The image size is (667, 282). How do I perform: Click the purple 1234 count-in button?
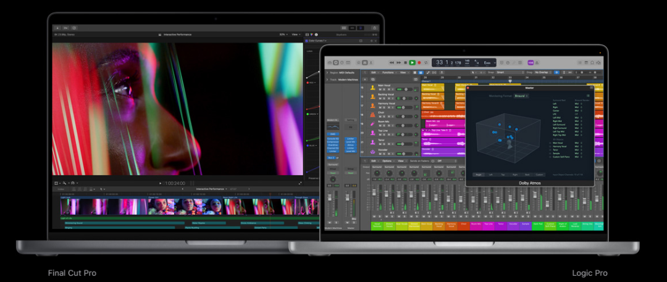(531, 62)
